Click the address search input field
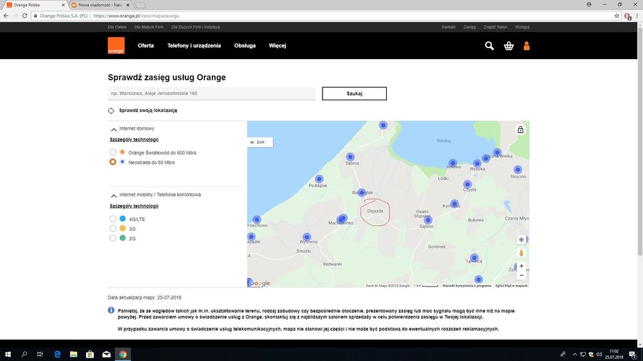 (211, 94)
